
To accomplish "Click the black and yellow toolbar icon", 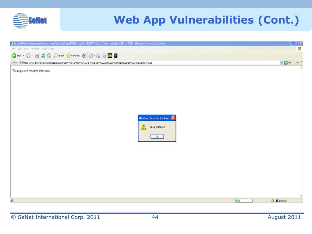I will click(110, 56).
